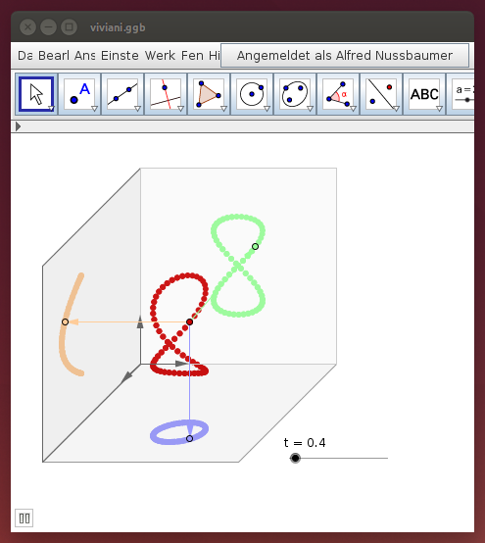Select the New Point tool
Image resolution: width=485 pixels, height=543 pixels.
click(x=79, y=94)
